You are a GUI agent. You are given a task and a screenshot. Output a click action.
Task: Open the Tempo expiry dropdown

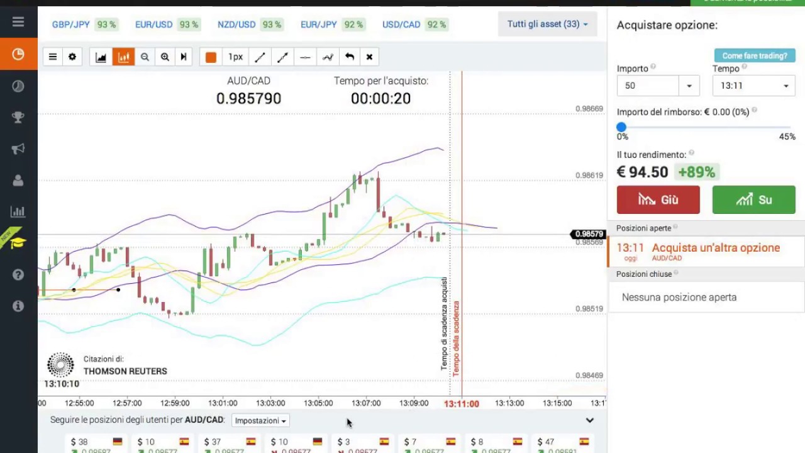coord(753,86)
